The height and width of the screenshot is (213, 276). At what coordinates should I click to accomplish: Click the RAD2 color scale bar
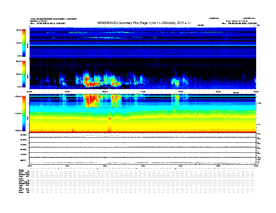pyautogui.click(x=24, y=43)
